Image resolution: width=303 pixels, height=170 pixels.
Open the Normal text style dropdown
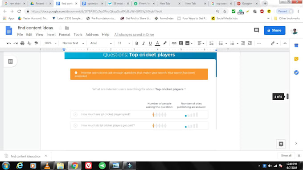73,43
